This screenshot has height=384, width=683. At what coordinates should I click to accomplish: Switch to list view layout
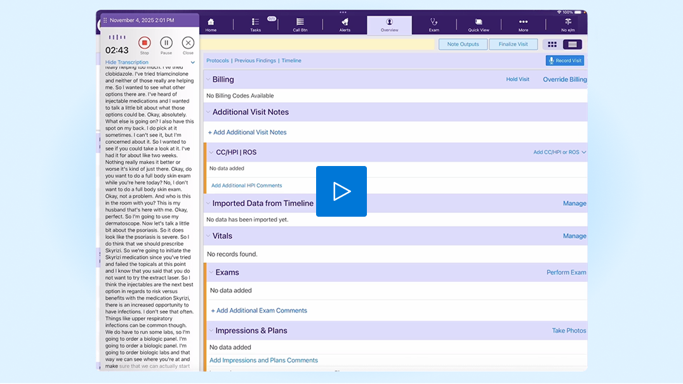(573, 44)
